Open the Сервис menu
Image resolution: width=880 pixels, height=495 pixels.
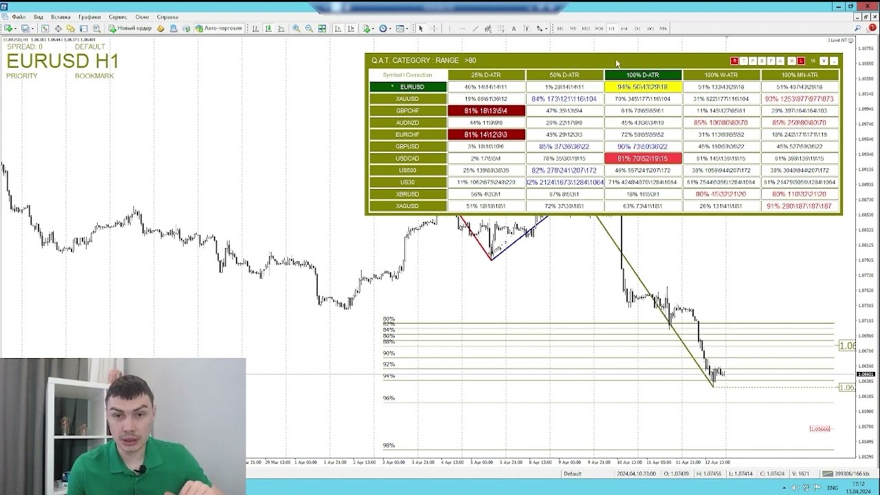[118, 16]
